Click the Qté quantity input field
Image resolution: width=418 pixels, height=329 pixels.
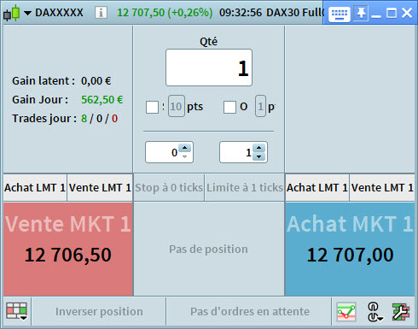pos(209,68)
